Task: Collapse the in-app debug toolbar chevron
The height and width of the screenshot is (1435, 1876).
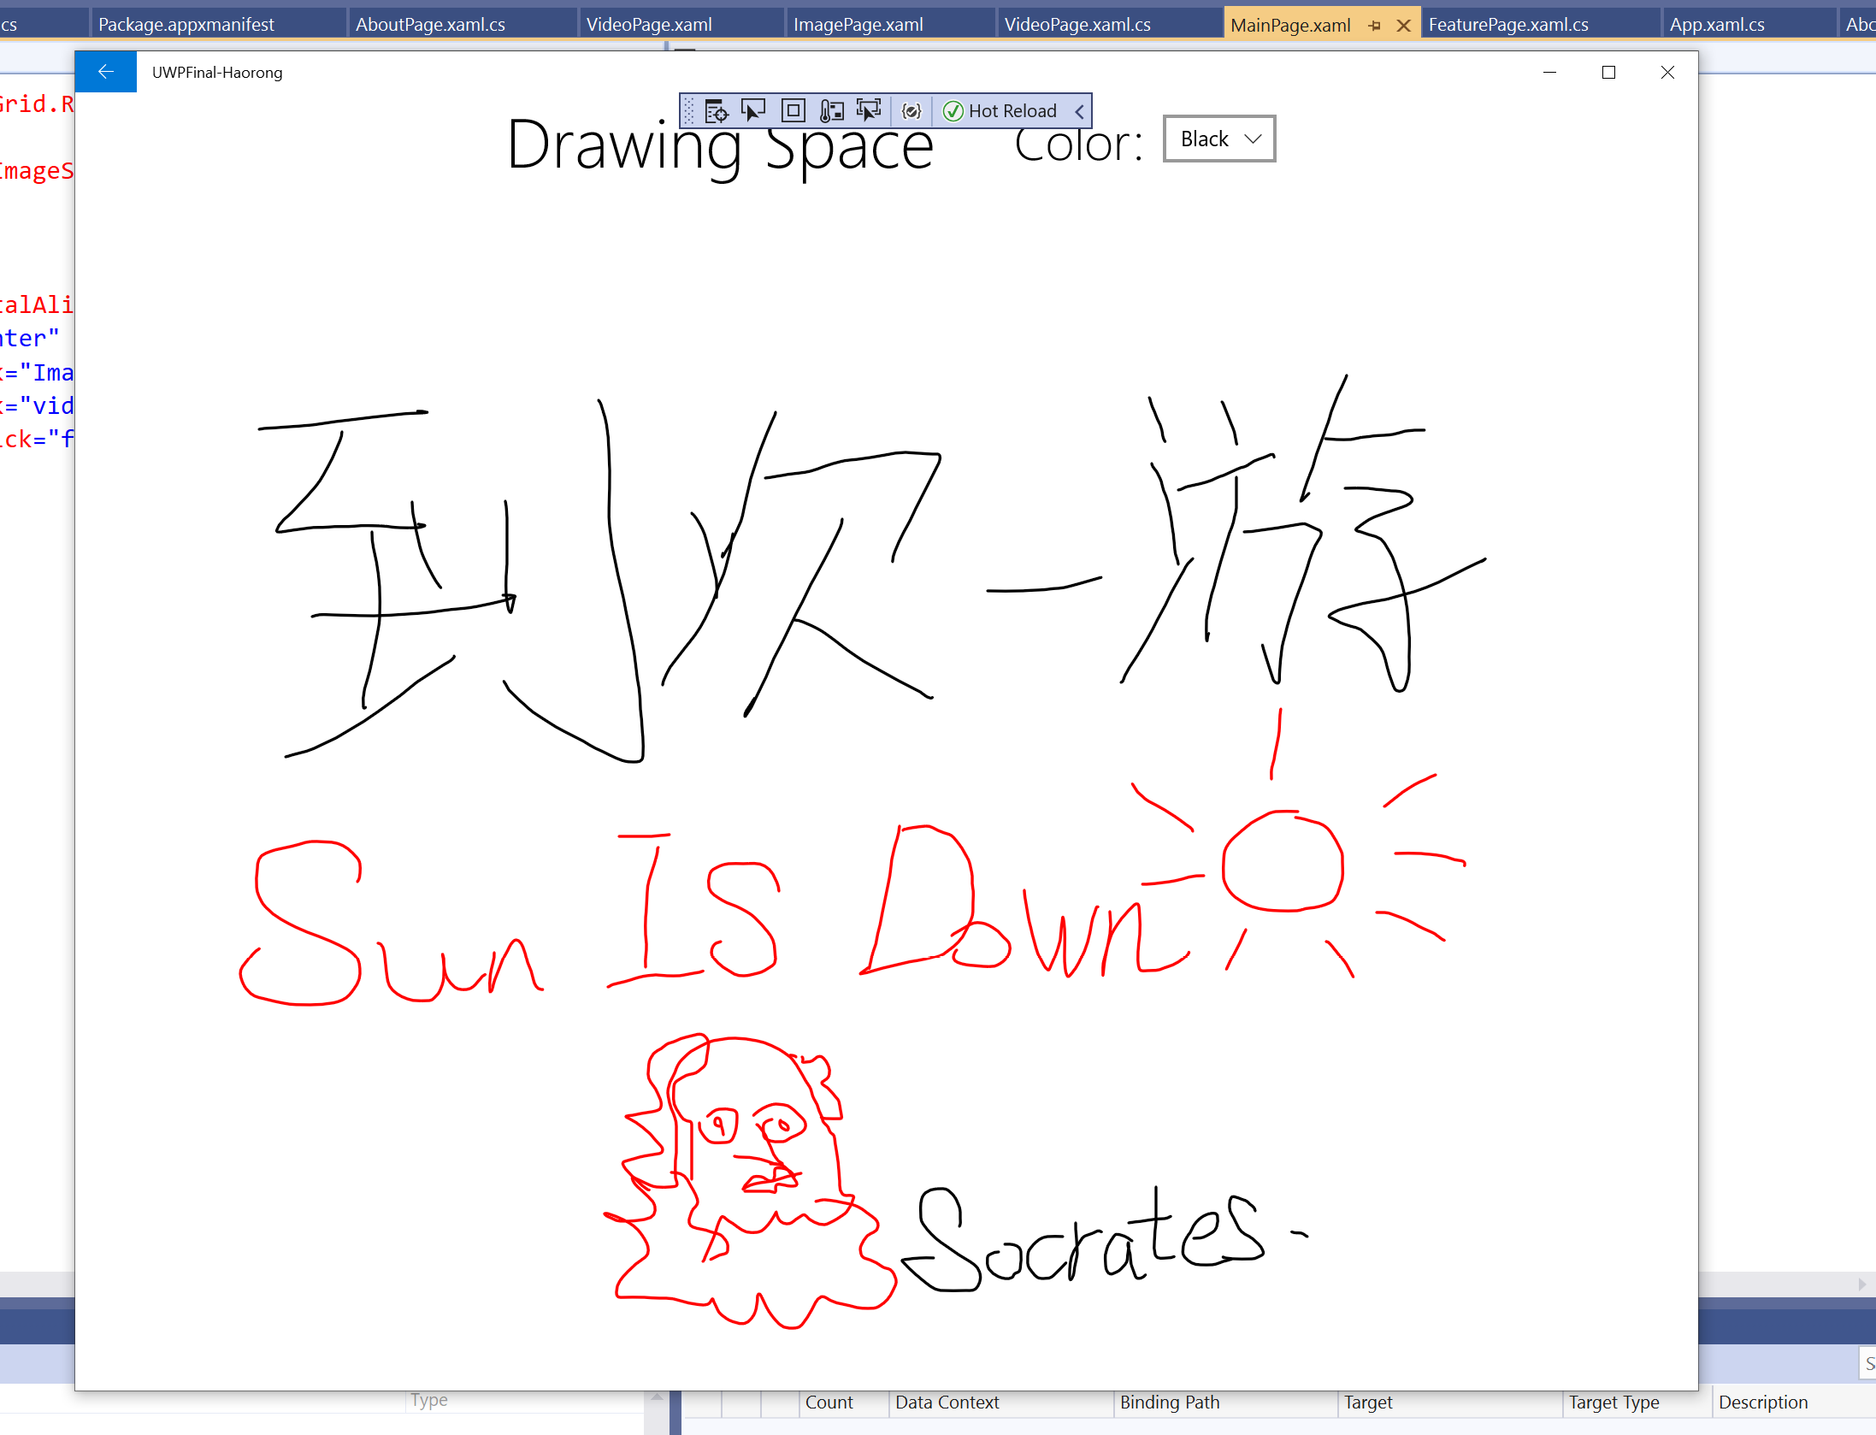Action: tap(1079, 111)
